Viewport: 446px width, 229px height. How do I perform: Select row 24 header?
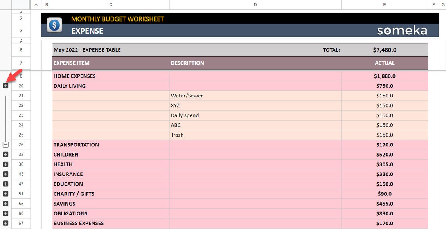point(21,125)
